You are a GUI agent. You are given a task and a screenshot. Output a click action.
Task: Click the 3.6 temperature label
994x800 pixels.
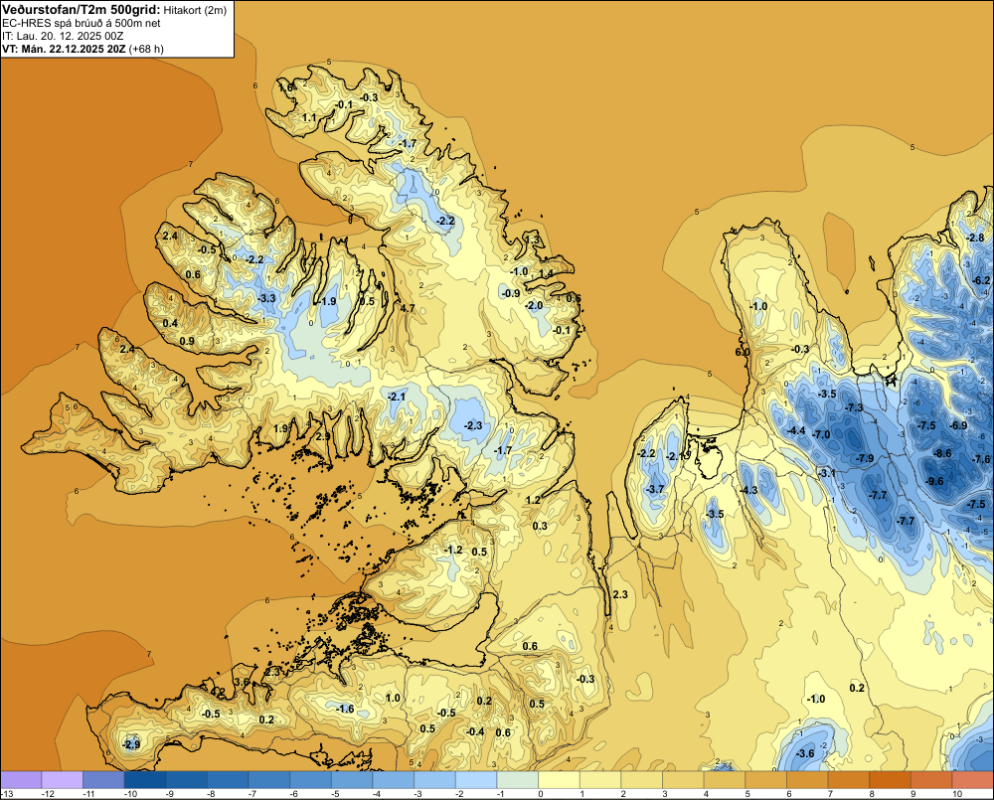pyautogui.click(x=243, y=682)
